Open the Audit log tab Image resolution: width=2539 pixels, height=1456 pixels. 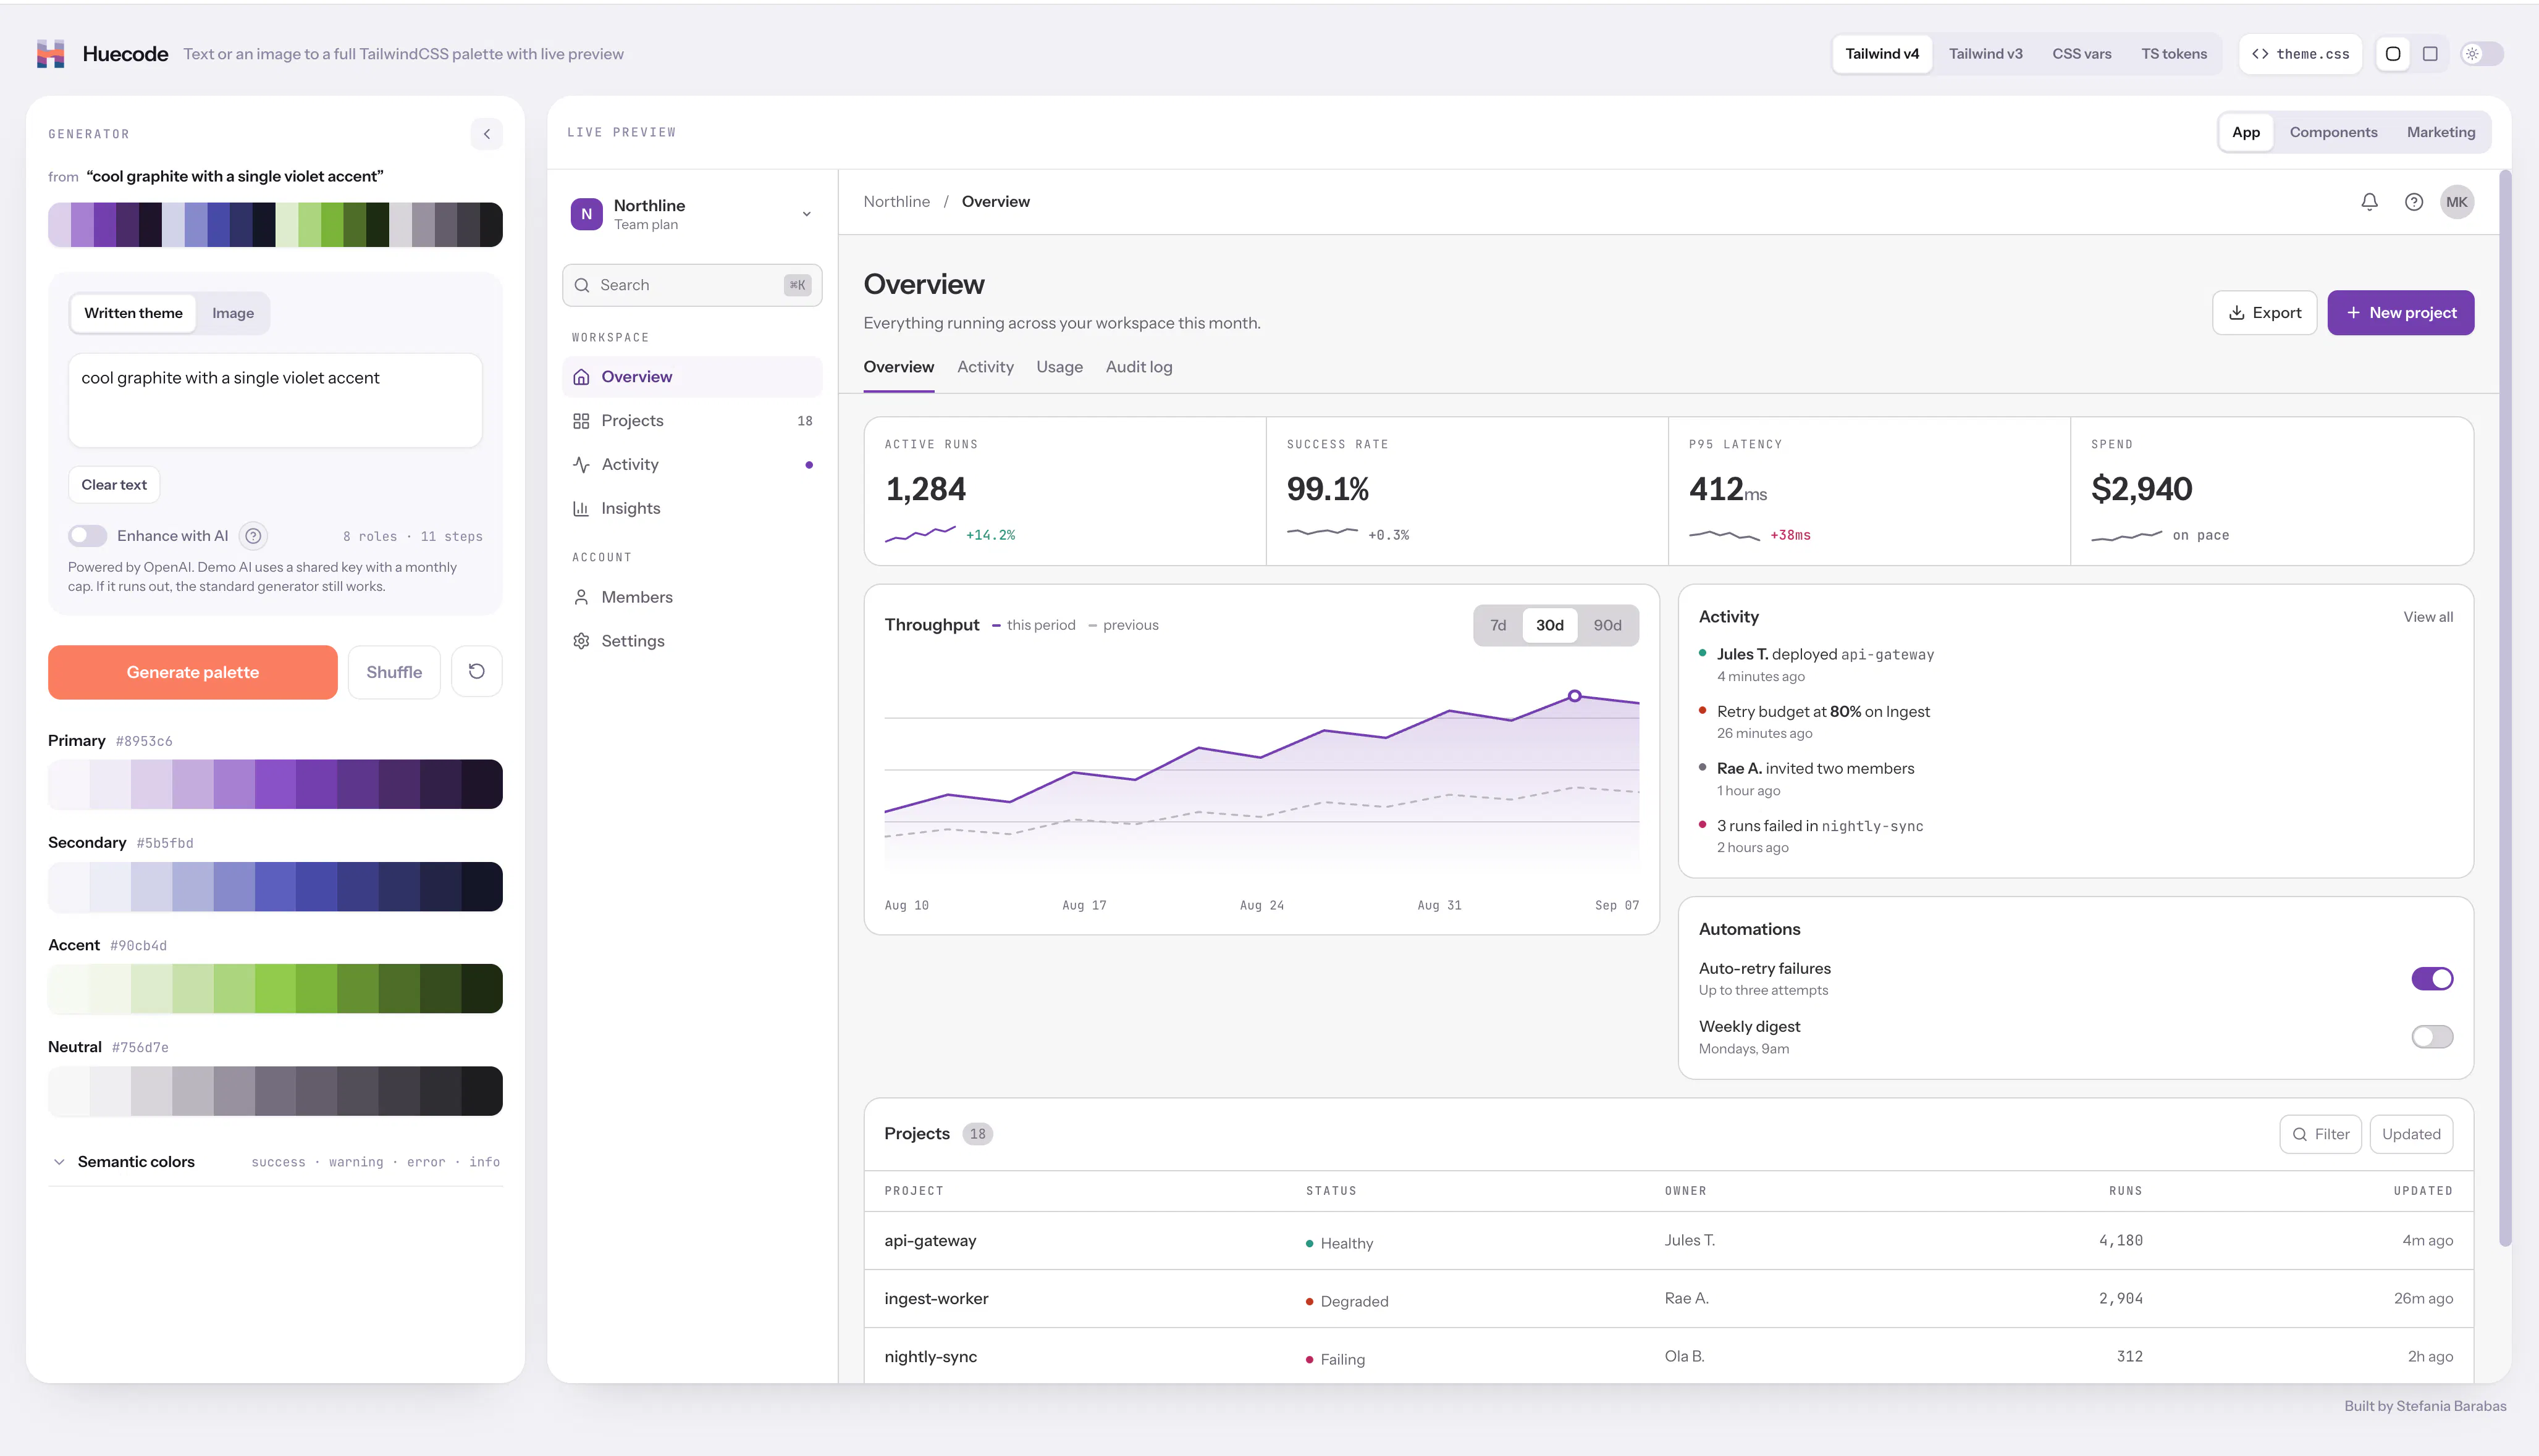pos(1139,367)
